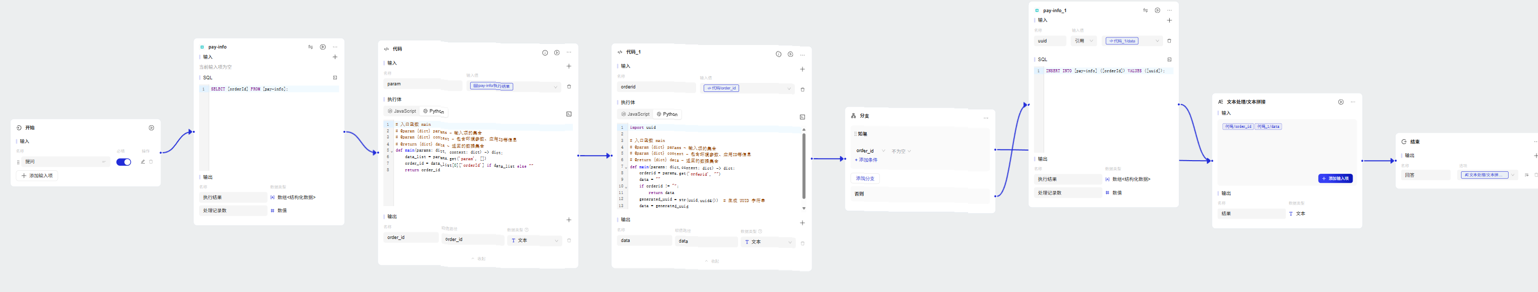Click the blue 添加输入项 button in 文本拼接
Screen dimensions: 1538x292
(x=1335, y=178)
